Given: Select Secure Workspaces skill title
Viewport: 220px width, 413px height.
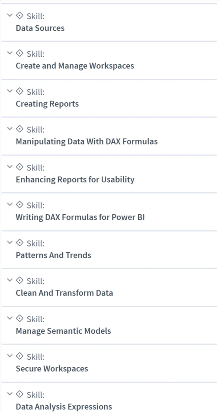Looking at the screenshot, I should click(x=52, y=369).
